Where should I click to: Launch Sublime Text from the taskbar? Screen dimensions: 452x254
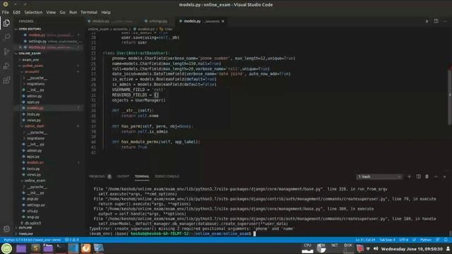(x=35, y=248)
